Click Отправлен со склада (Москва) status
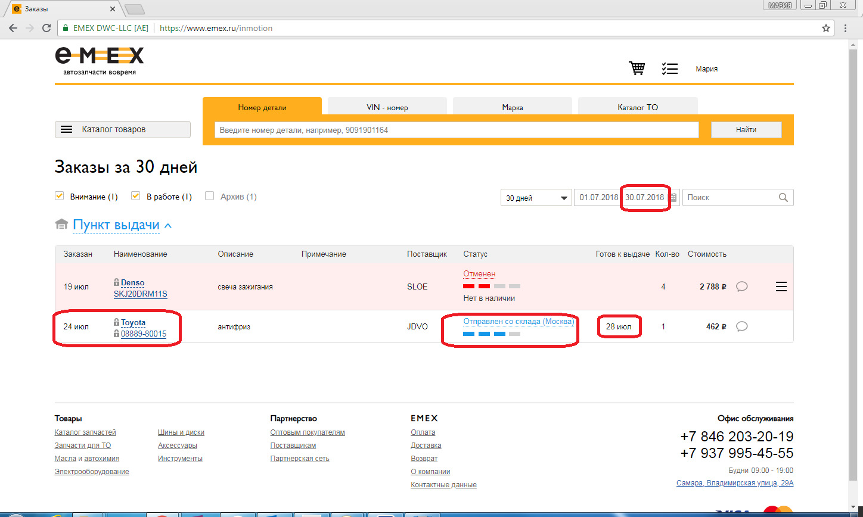 point(519,322)
